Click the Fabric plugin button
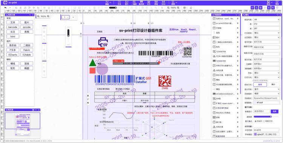Image resolution: width=283 pixels, height=143 pixels. [x=27, y=50]
